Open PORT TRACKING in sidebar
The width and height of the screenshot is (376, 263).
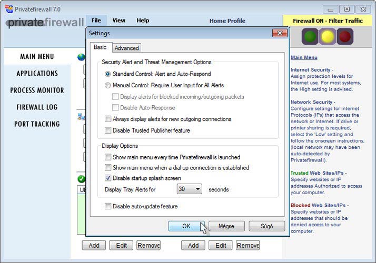tap(37, 124)
